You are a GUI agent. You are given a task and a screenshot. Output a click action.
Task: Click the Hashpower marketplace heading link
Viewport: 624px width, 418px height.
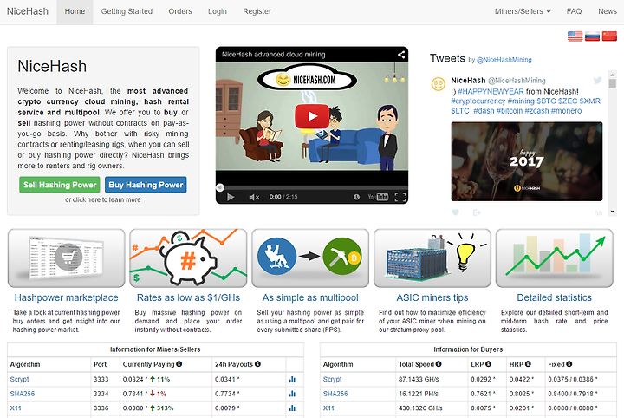click(67, 297)
